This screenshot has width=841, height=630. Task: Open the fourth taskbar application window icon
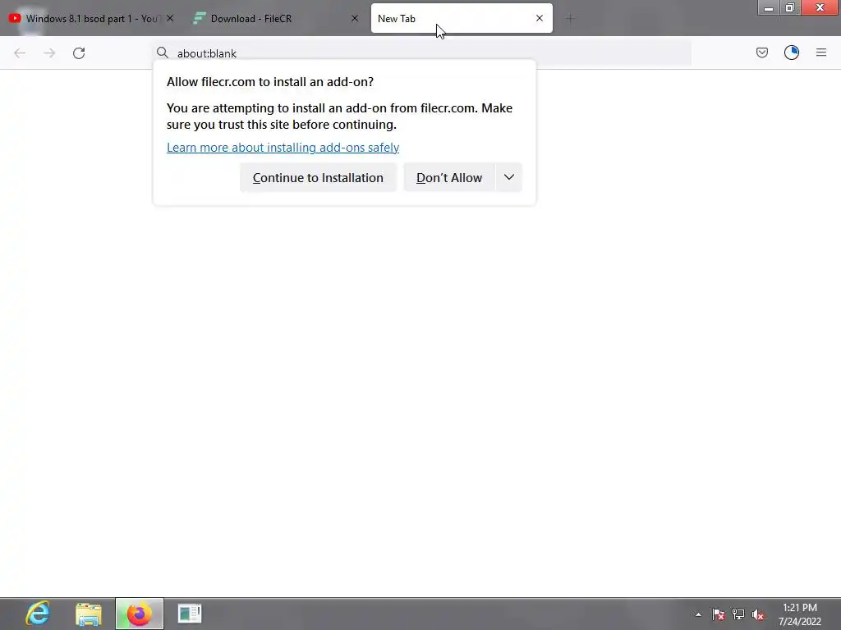pos(190,614)
